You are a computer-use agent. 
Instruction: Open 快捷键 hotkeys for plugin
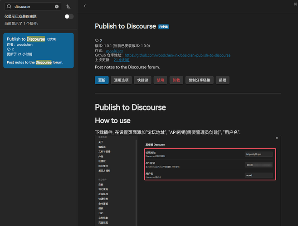[142, 80]
